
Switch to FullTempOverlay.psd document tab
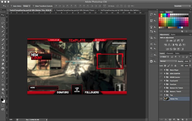click(x=120, y=10)
